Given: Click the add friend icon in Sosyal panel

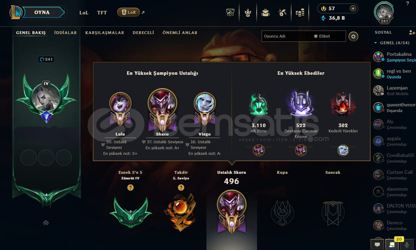Looking at the screenshot, I should (x=412, y=32).
